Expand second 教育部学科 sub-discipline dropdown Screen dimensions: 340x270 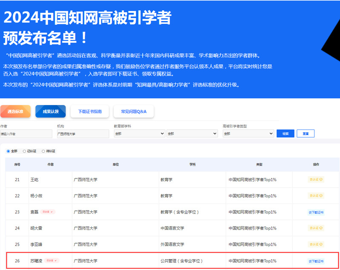tap(192, 134)
